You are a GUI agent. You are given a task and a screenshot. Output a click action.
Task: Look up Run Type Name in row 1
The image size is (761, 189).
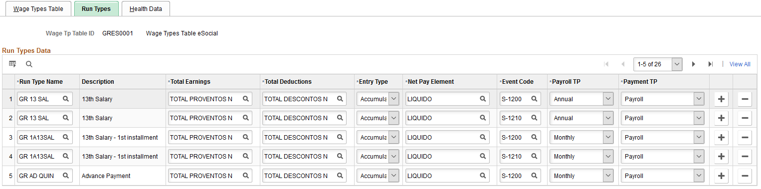pos(66,99)
